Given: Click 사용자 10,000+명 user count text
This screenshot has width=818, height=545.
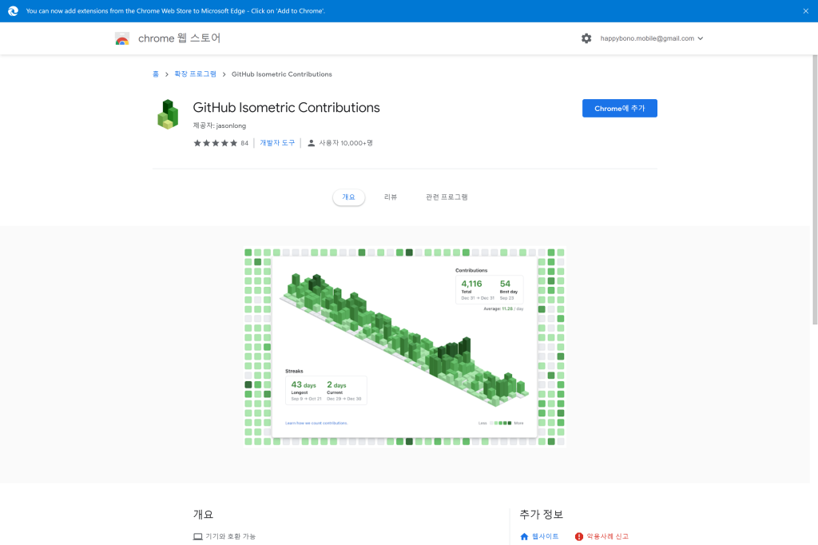Looking at the screenshot, I should pos(346,143).
